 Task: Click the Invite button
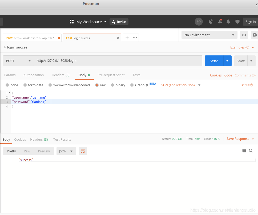pyautogui.click(x=119, y=22)
